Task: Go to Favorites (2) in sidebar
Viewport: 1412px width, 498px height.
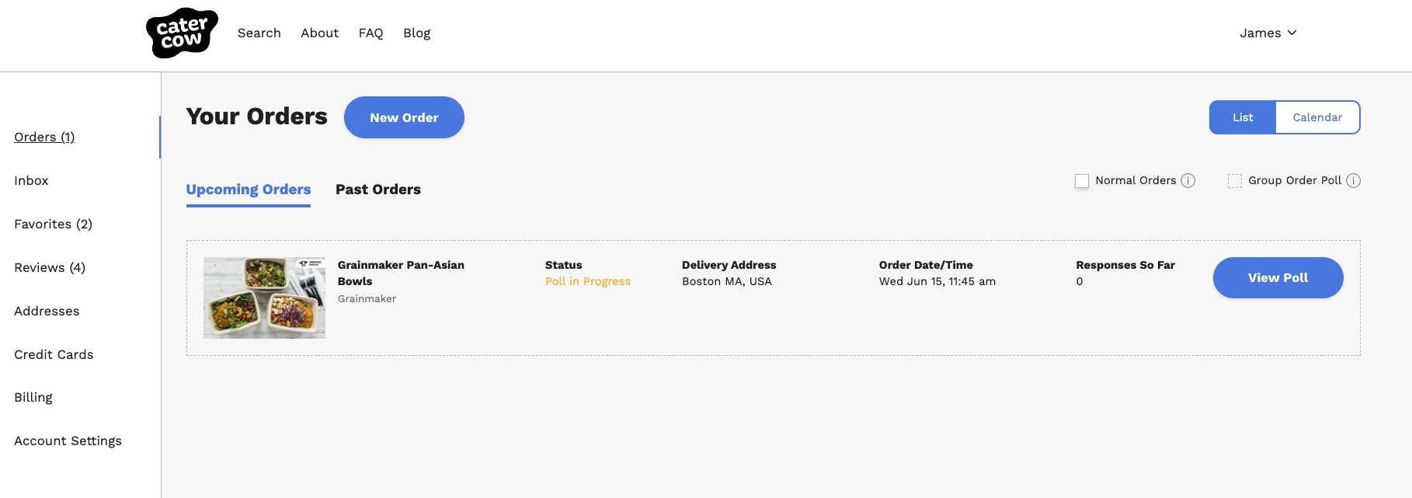Action: click(53, 224)
